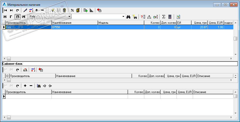This screenshot has height=122, width=240.
Task: Select the 07558 name cell
Action: tap(75, 27)
